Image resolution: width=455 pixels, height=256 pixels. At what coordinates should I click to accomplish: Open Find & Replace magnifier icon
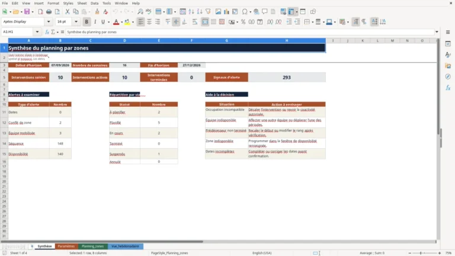(x=140, y=12)
